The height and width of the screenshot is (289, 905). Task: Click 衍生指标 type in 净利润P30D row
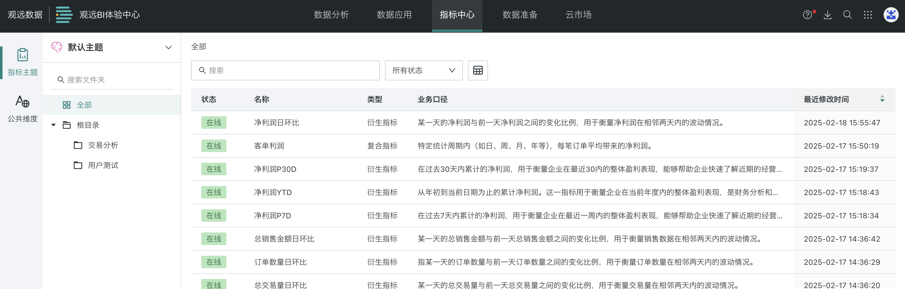[x=382, y=169]
